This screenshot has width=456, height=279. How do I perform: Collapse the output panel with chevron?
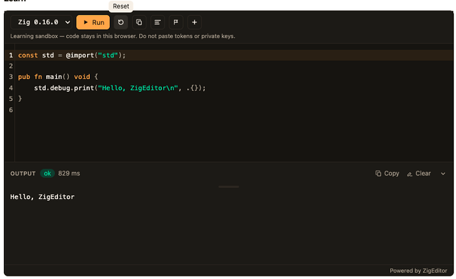443,173
